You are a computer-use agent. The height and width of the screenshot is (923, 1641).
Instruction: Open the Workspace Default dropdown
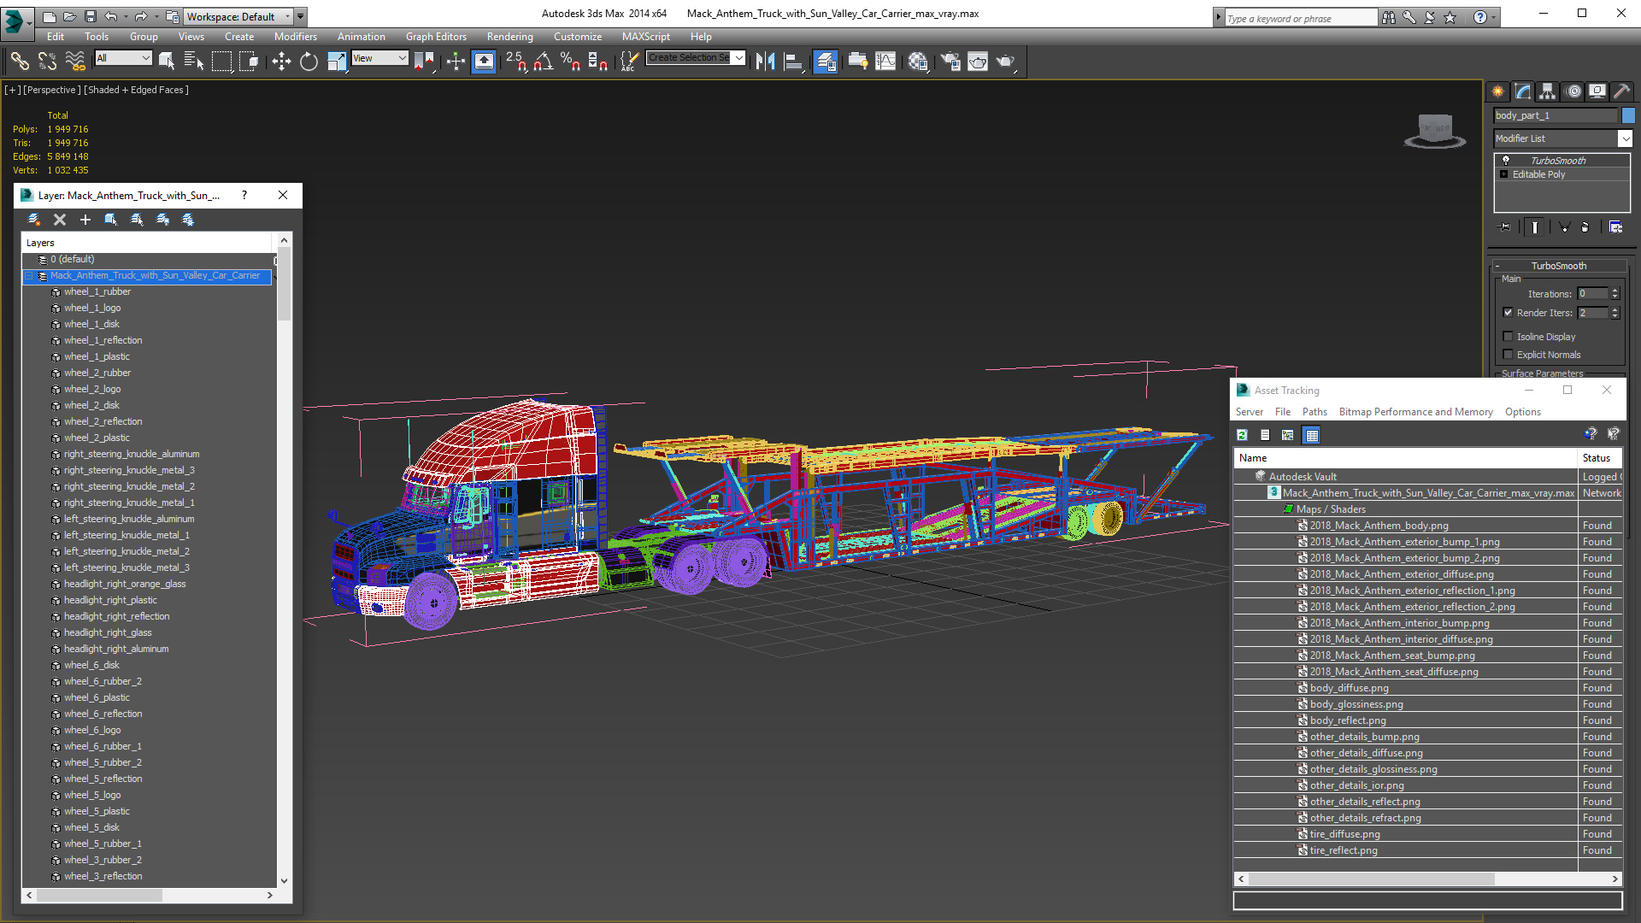click(x=240, y=16)
